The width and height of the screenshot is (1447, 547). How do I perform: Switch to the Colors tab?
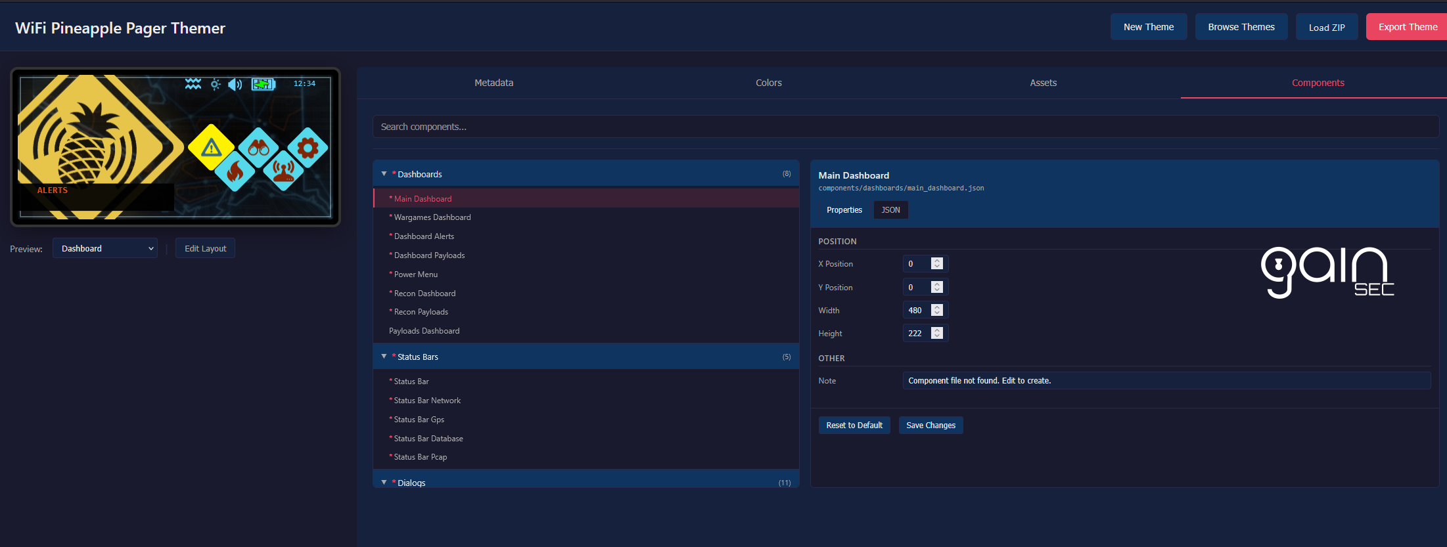point(769,83)
